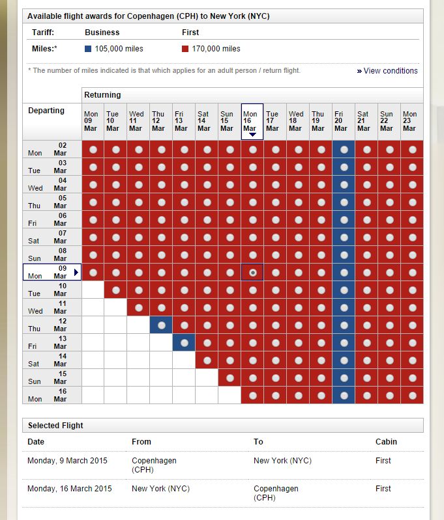The width and height of the screenshot is (444, 520).
Task: Select departing Wed 11 Mar, returning Wed 11 Mar
Action: (x=138, y=307)
